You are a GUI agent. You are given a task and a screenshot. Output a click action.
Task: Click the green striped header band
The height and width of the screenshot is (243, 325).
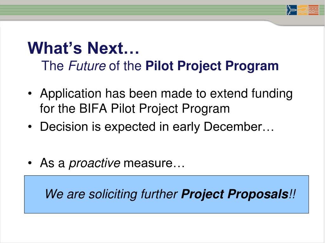click(x=143, y=10)
